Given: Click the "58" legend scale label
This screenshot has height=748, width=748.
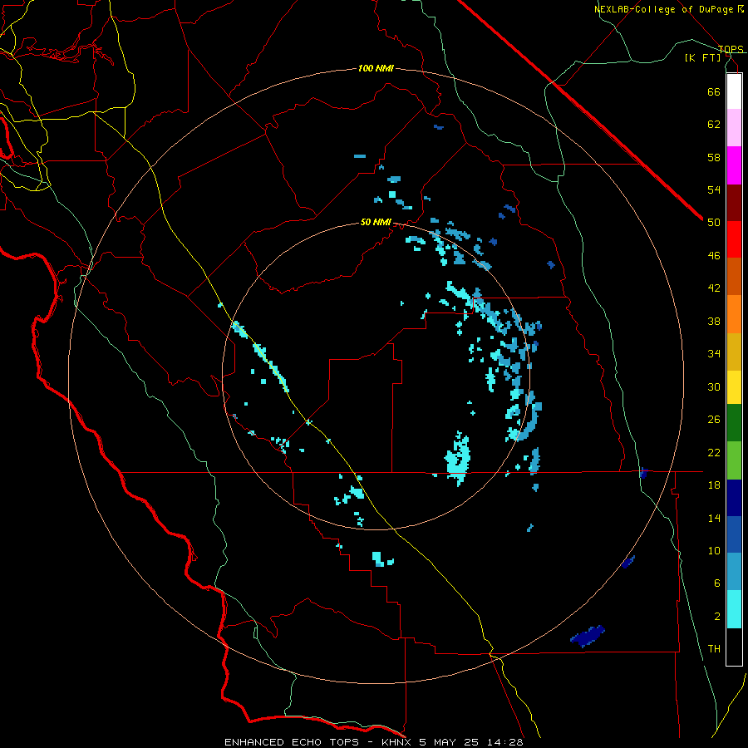Looking at the screenshot, I should [714, 157].
